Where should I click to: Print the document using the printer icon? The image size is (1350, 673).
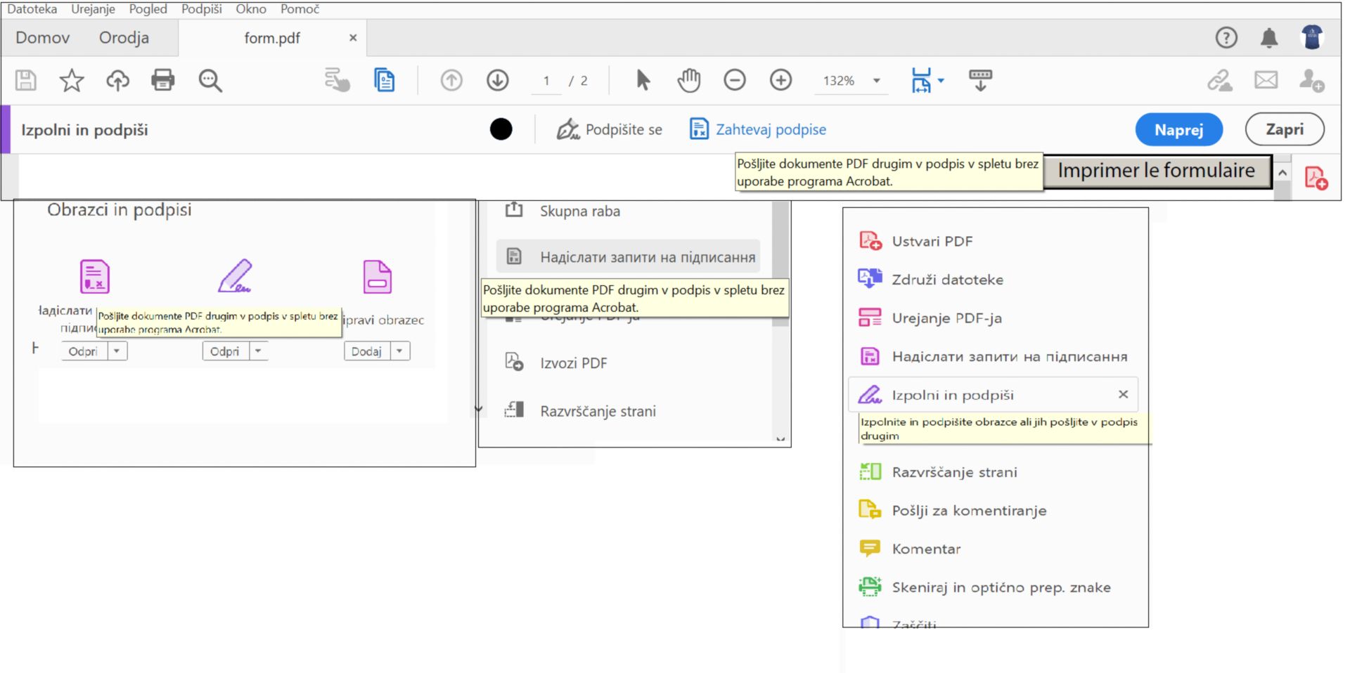tap(163, 80)
